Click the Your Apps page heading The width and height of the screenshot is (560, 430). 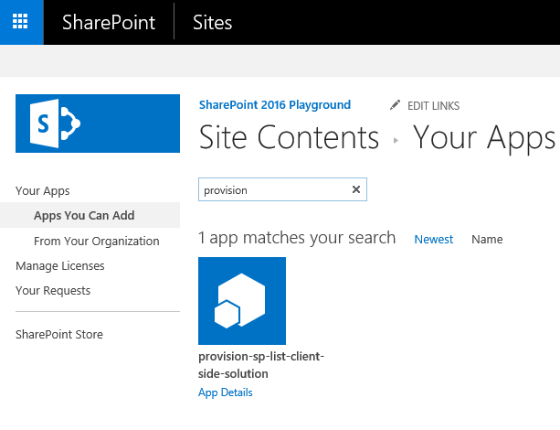(x=484, y=138)
